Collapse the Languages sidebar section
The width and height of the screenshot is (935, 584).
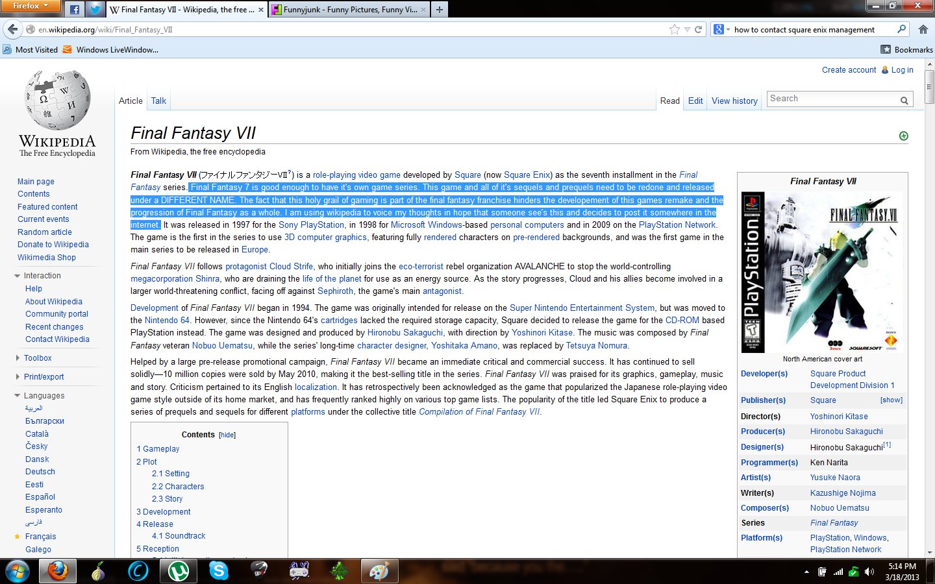pyautogui.click(x=18, y=396)
